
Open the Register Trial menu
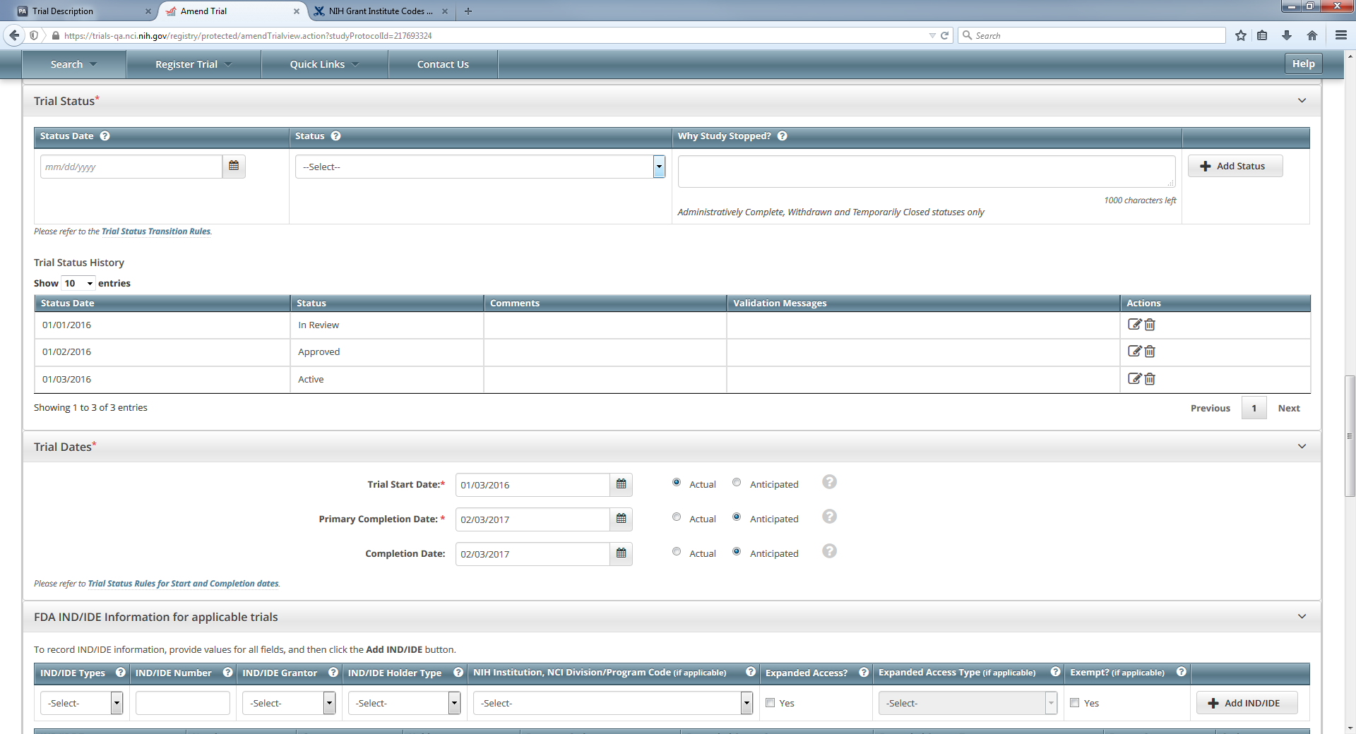pyautogui.click(x=193, y=64)
